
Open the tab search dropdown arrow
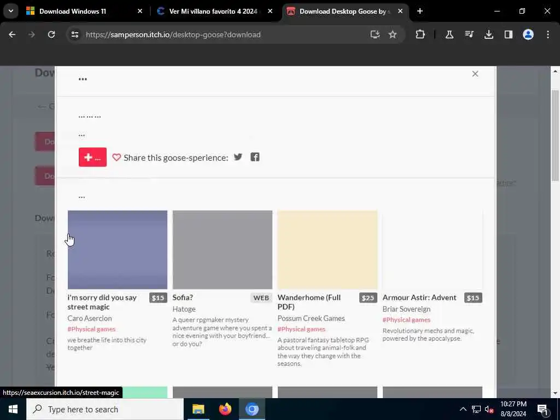click(11, 11)
